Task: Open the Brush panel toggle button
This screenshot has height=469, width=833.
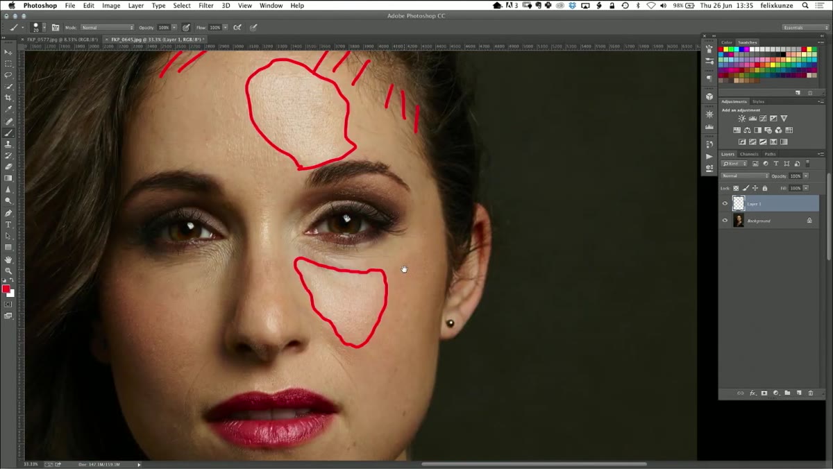Action: click(55, 28)
